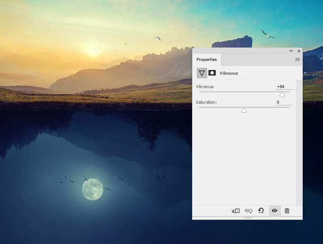Delete the Vibrance adjustment layer

[287, 211]
